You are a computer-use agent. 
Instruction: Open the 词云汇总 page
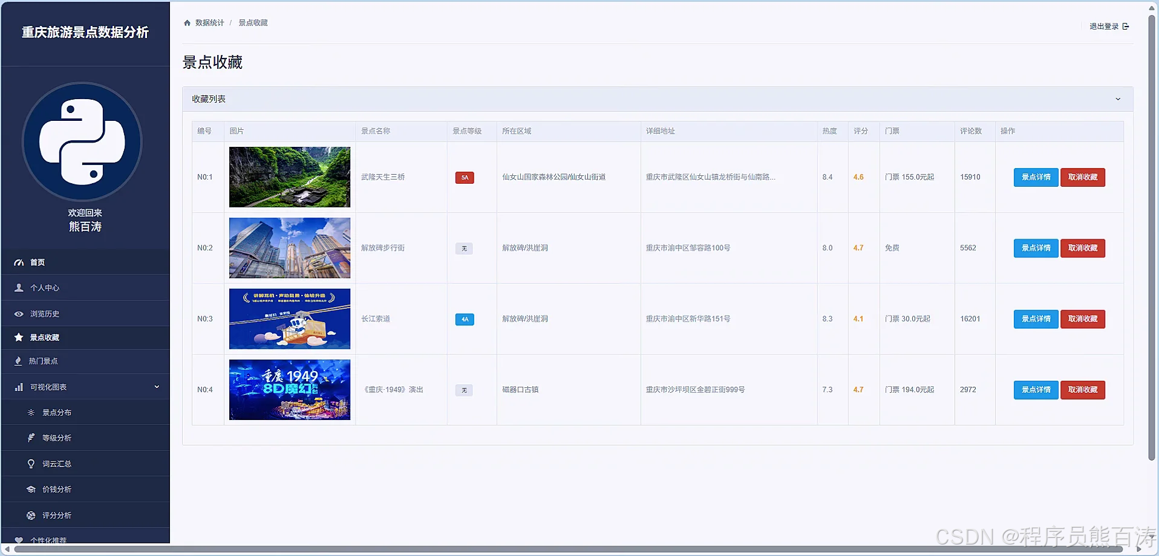(85, 464)
